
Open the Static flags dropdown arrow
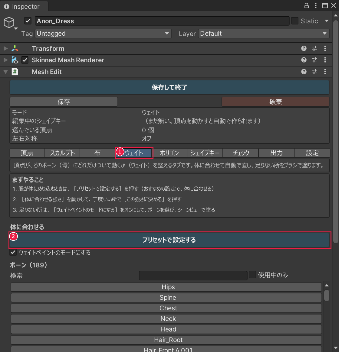327,21
